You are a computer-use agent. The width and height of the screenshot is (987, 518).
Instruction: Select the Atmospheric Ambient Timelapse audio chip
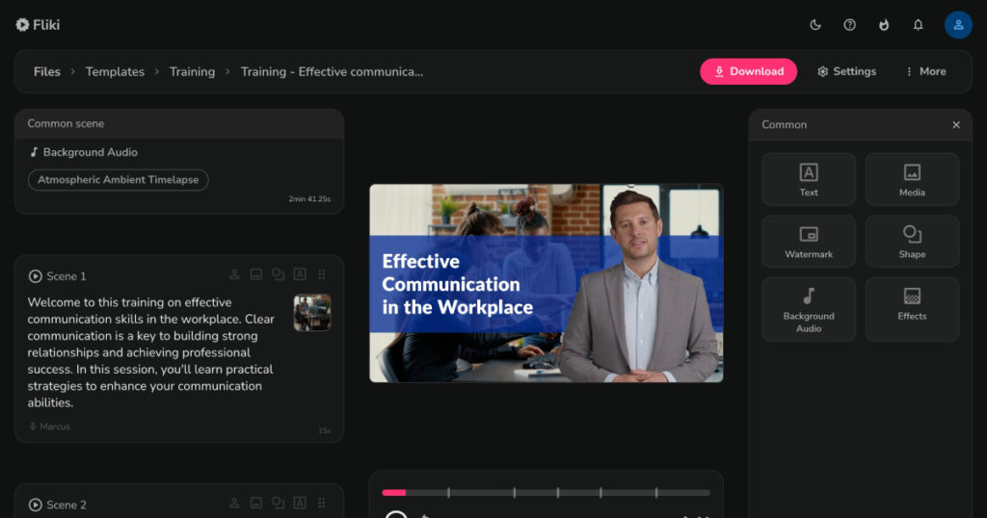pyautogui.click(x=118, y=180)
